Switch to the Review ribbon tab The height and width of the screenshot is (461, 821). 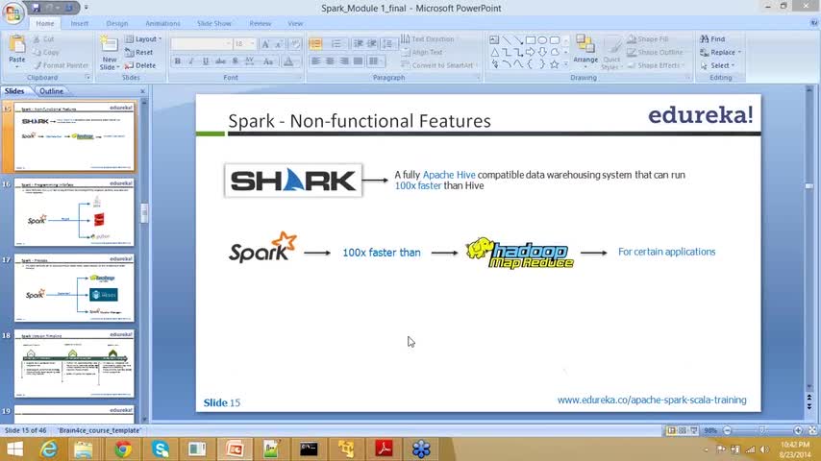point(260,24)
